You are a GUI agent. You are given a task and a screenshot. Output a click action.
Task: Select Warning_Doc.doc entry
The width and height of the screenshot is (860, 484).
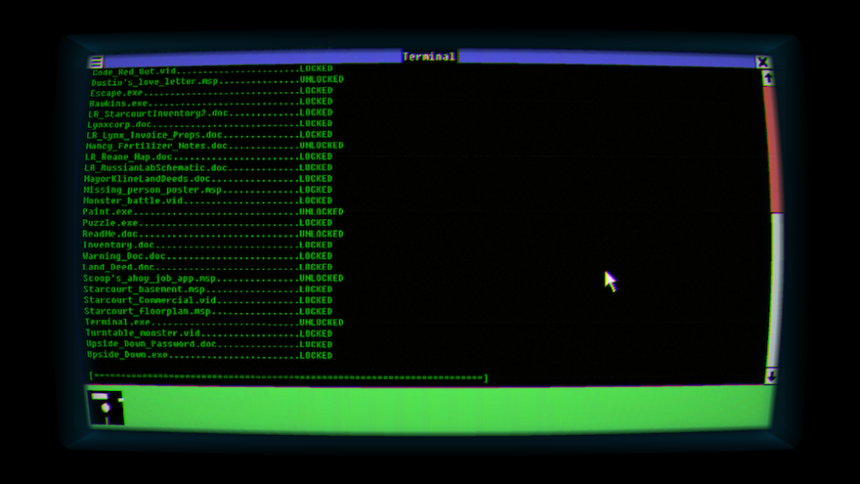pos(207,256)
